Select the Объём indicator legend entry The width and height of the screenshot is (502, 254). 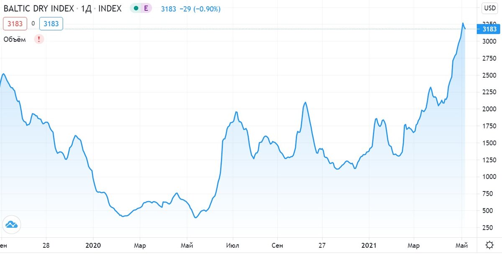coord(13,39)
